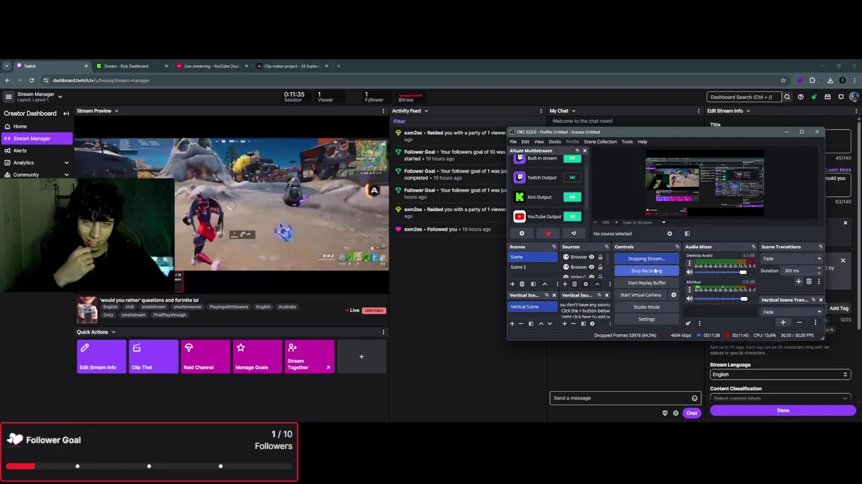Toggle Built-in stream button in Aitum
The image size is (862, 484).
572,159
